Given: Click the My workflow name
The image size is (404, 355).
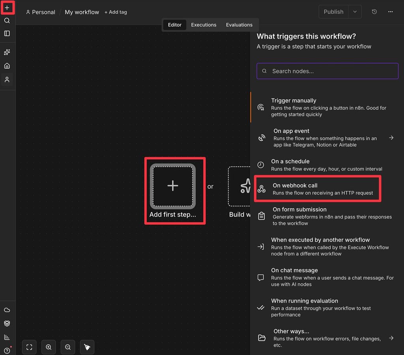Looking at the screenshot, I should coord(82,12).
